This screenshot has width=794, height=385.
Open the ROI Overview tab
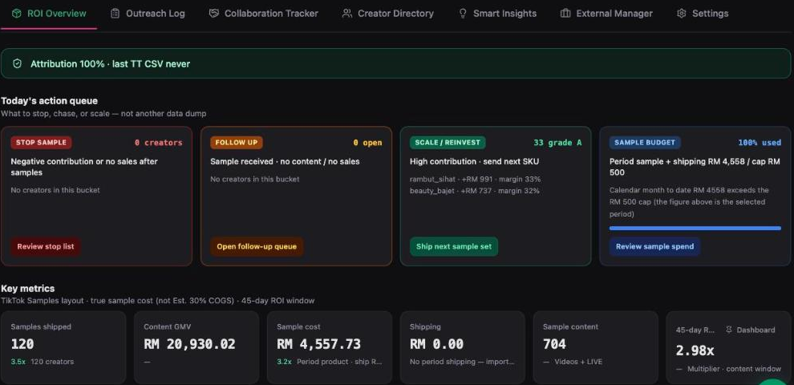[49, 14]
